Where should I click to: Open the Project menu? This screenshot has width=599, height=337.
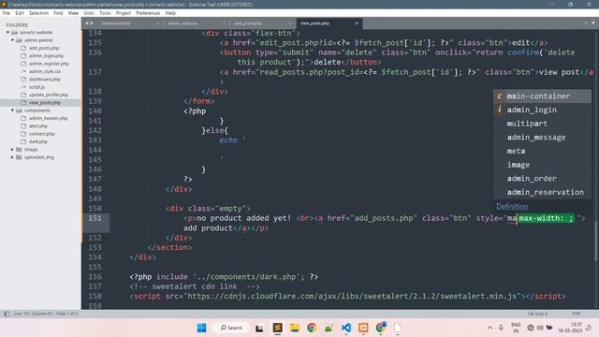coord(124,13)
